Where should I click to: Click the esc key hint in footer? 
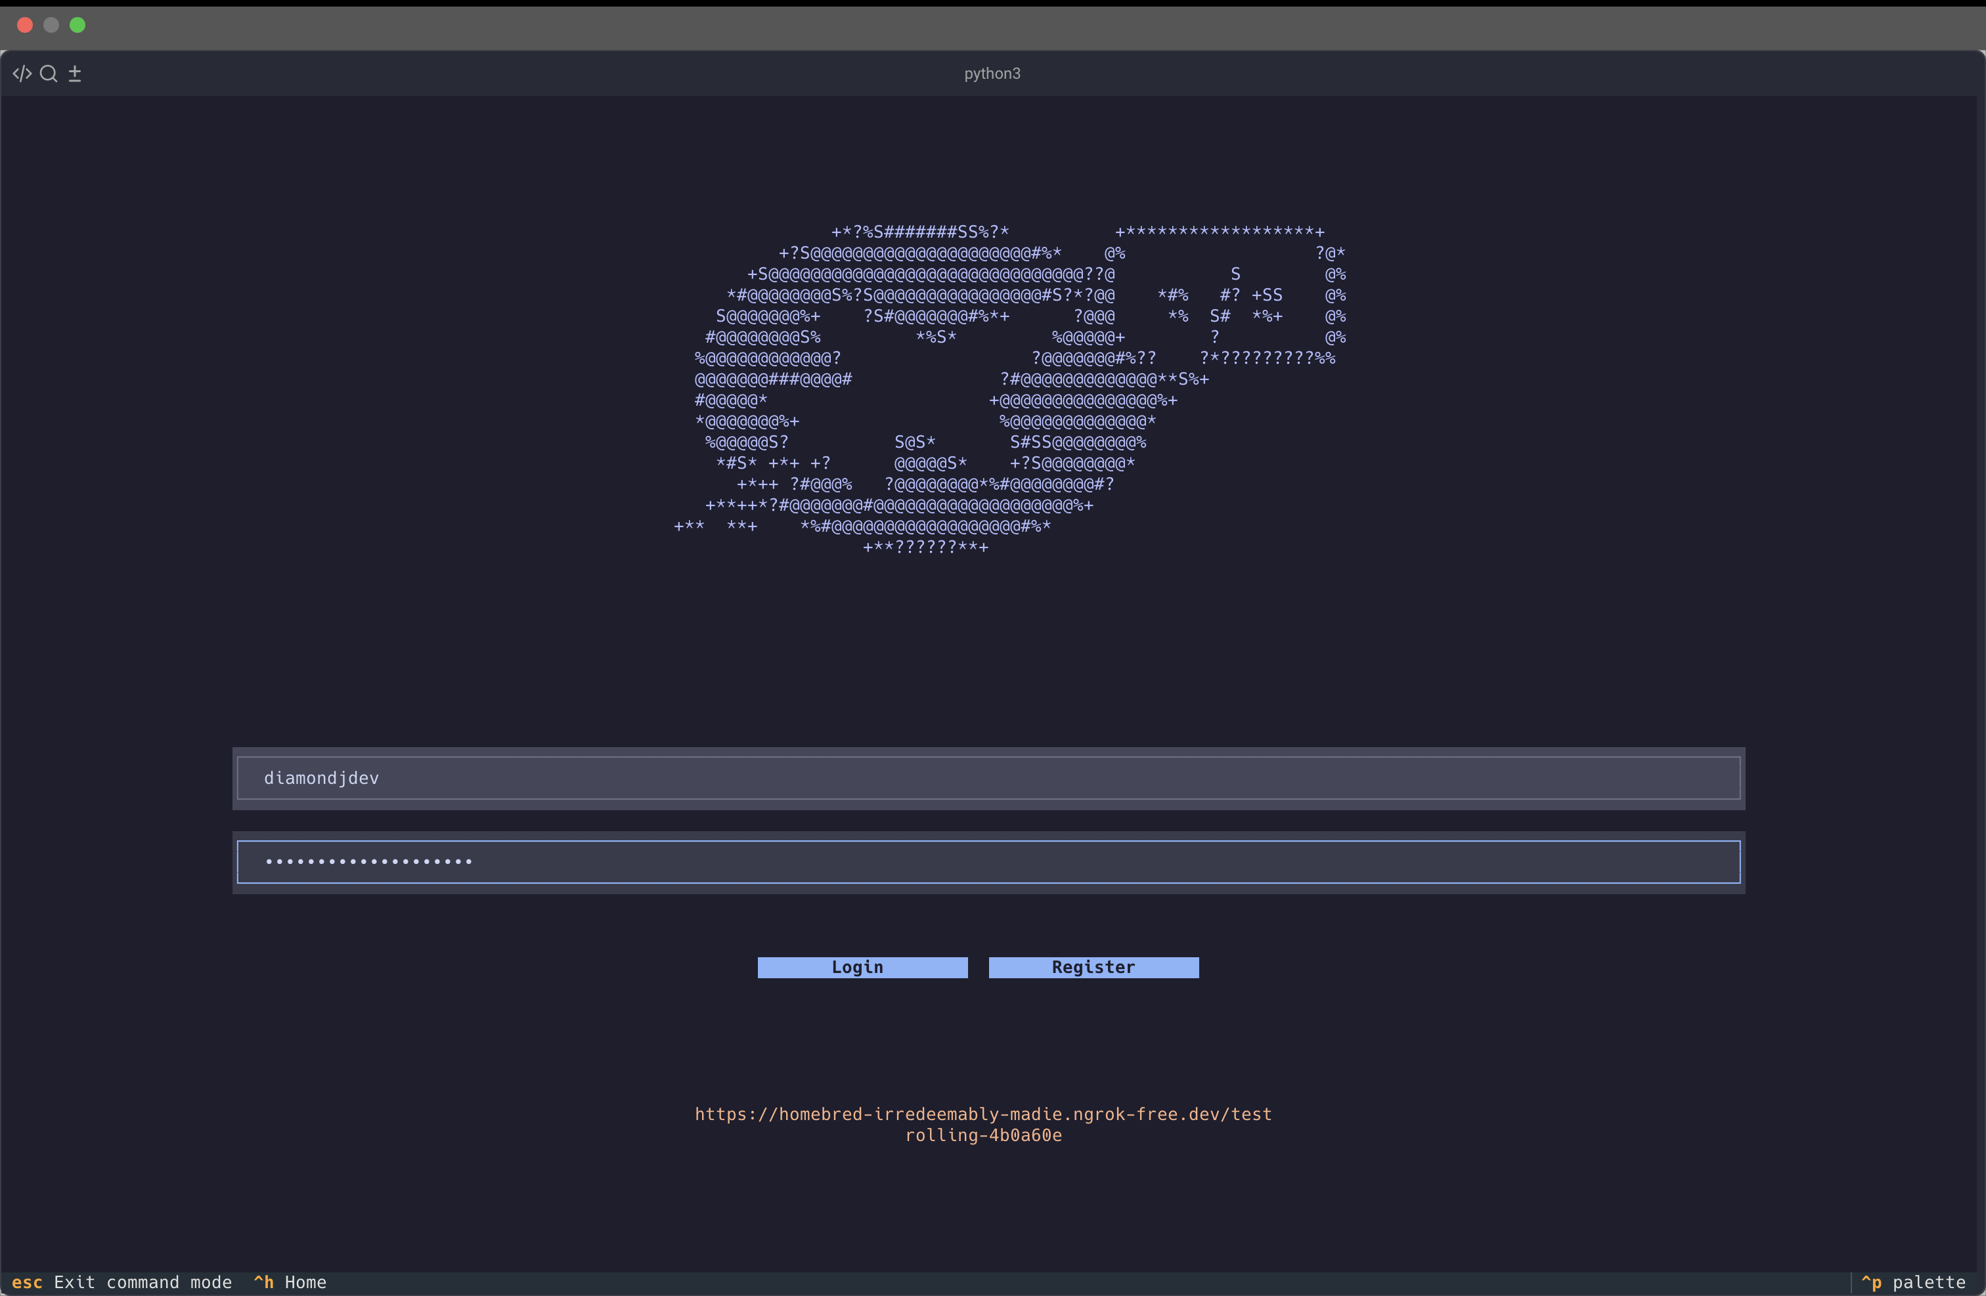coord(27,1282)
